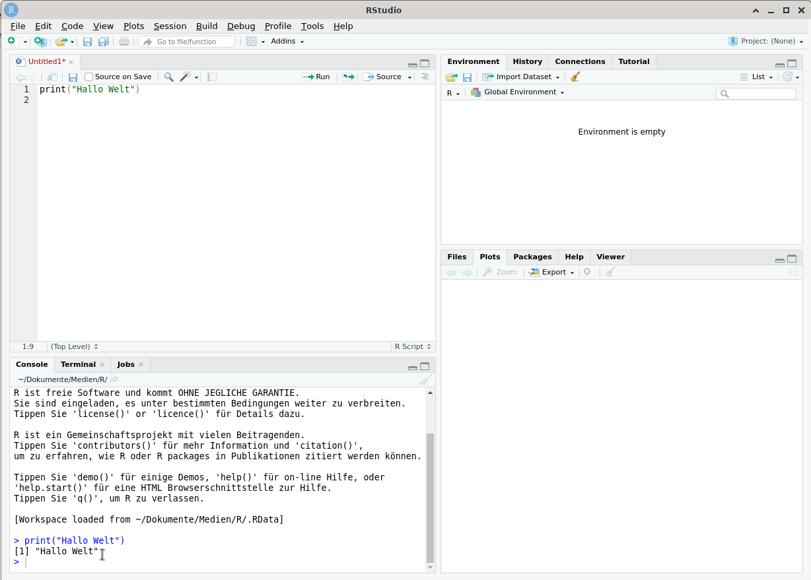This screenshot has width=811, height=580.
Task: Click the workspace panes grid icon
Action: click(x=251, y=41)
